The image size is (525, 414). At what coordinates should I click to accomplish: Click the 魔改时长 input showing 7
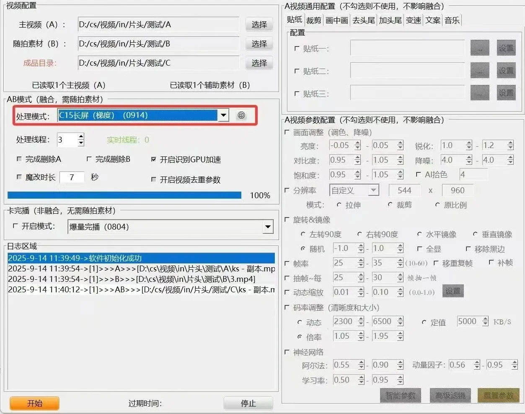point(72,177)
